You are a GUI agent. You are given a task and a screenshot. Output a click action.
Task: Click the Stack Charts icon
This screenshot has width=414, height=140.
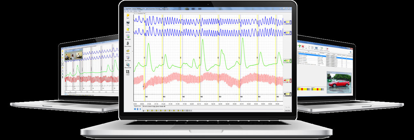[x=128, y=57]
